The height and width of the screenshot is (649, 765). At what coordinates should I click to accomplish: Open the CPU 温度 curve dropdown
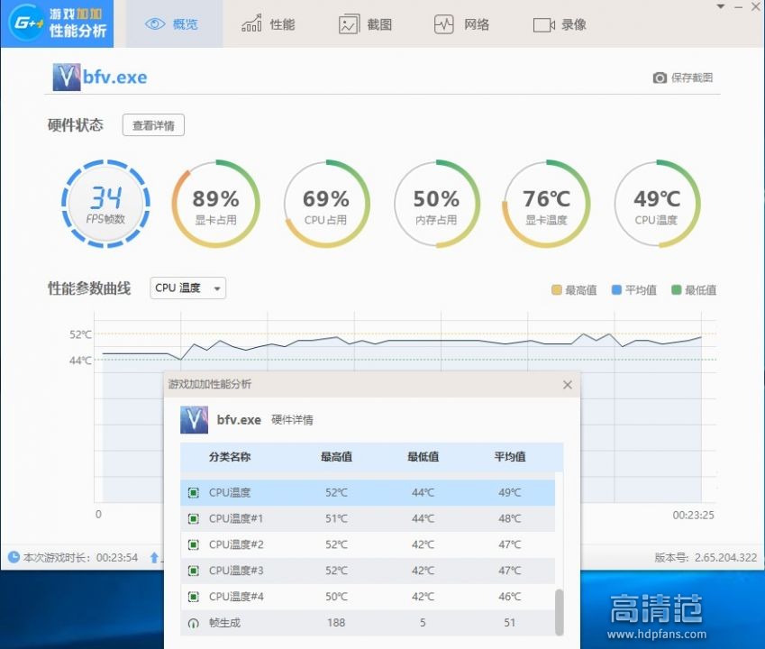point(187,288)
